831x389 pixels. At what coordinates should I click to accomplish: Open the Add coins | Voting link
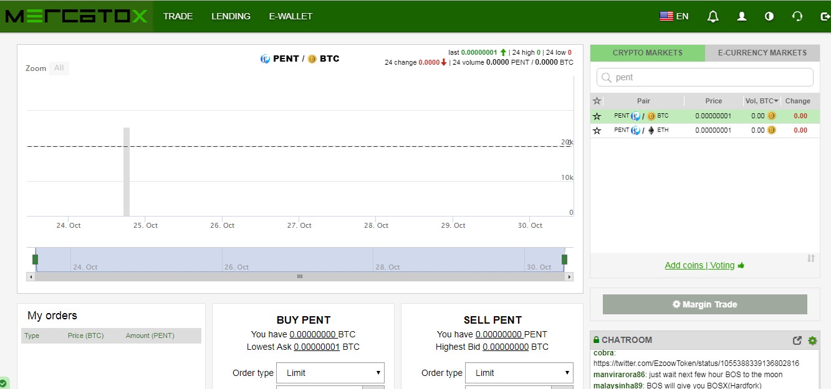click(704, 265)
